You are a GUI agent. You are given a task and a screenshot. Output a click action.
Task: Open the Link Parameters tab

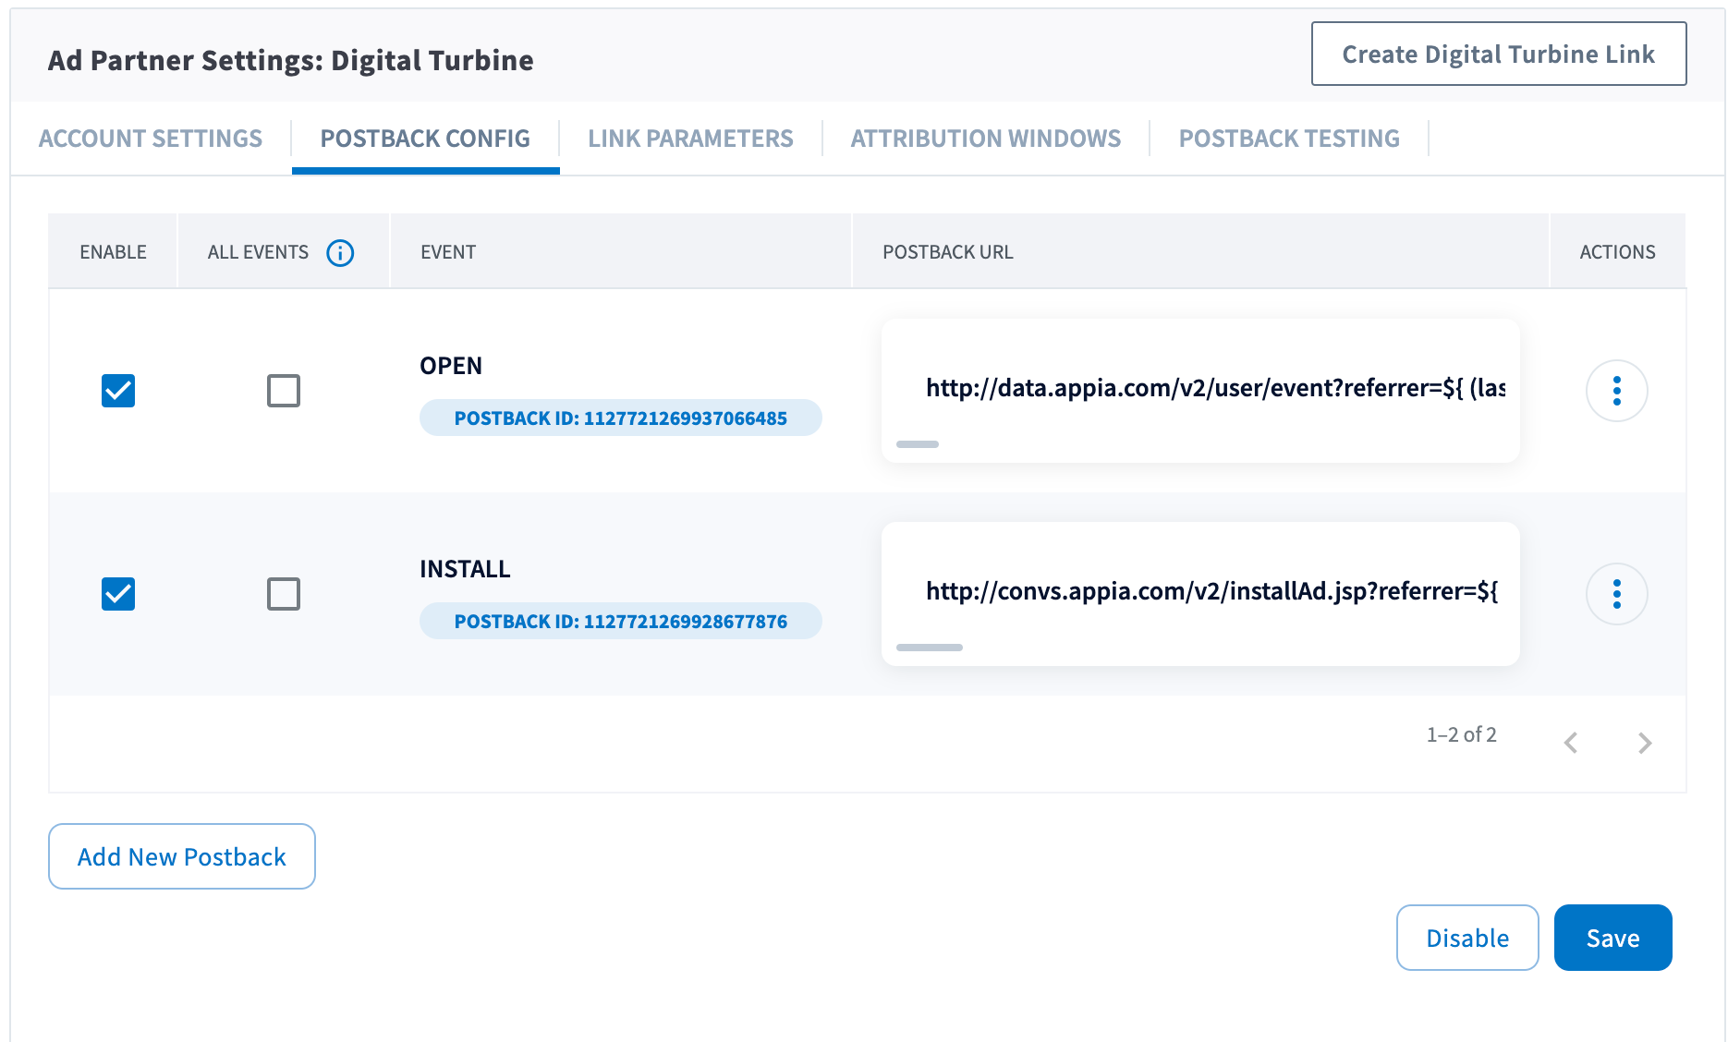point(690,139)
